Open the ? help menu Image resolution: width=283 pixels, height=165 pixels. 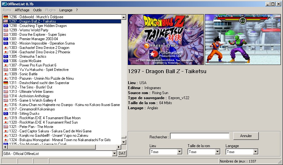pyautogui.click(x=77, y=10)
